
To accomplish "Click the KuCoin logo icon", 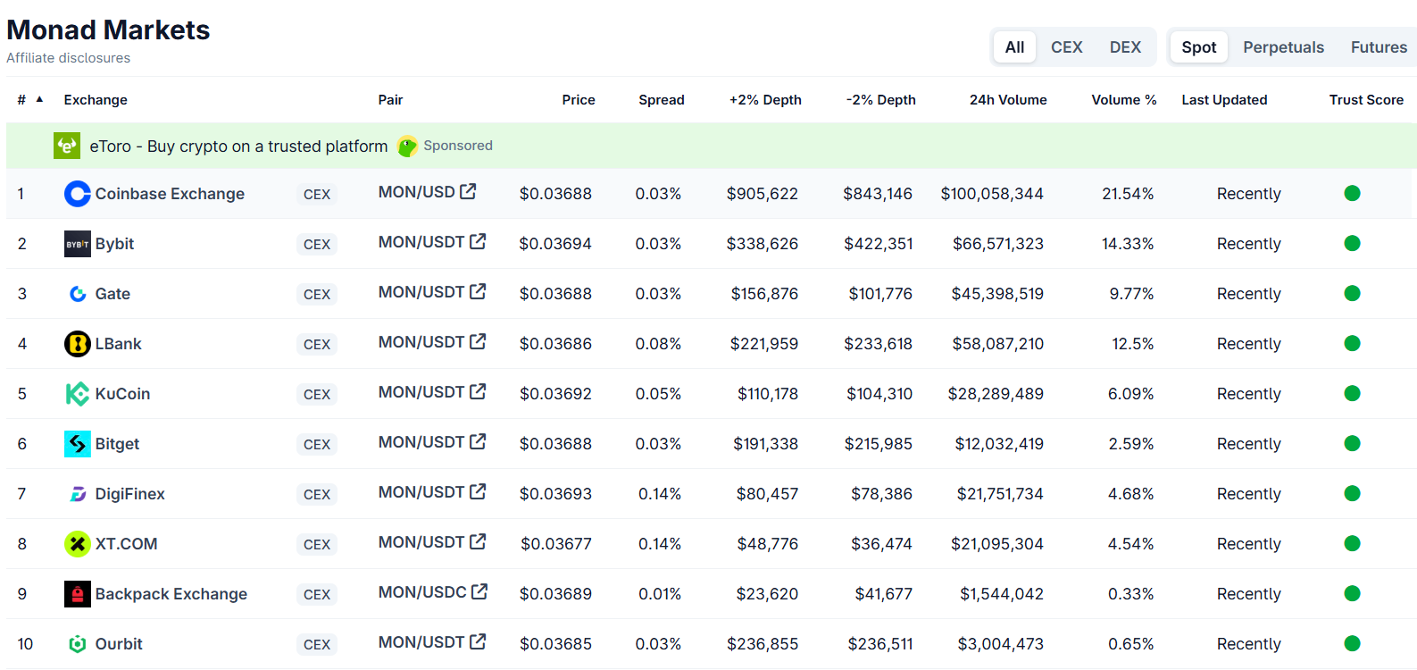I will tap(78, 394).
